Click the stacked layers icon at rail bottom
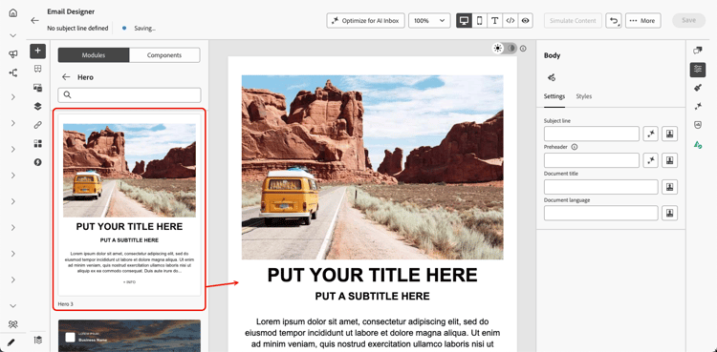 pyautogui.click(x=38, y=340)
